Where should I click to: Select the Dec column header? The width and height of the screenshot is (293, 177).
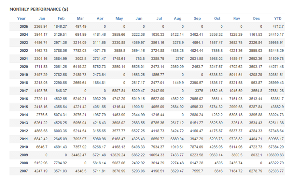pyautogui.click(x=257, y=19)
